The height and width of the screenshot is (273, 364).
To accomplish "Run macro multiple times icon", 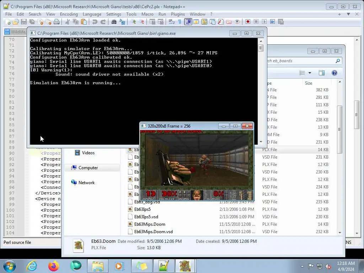I will point(273,22).
